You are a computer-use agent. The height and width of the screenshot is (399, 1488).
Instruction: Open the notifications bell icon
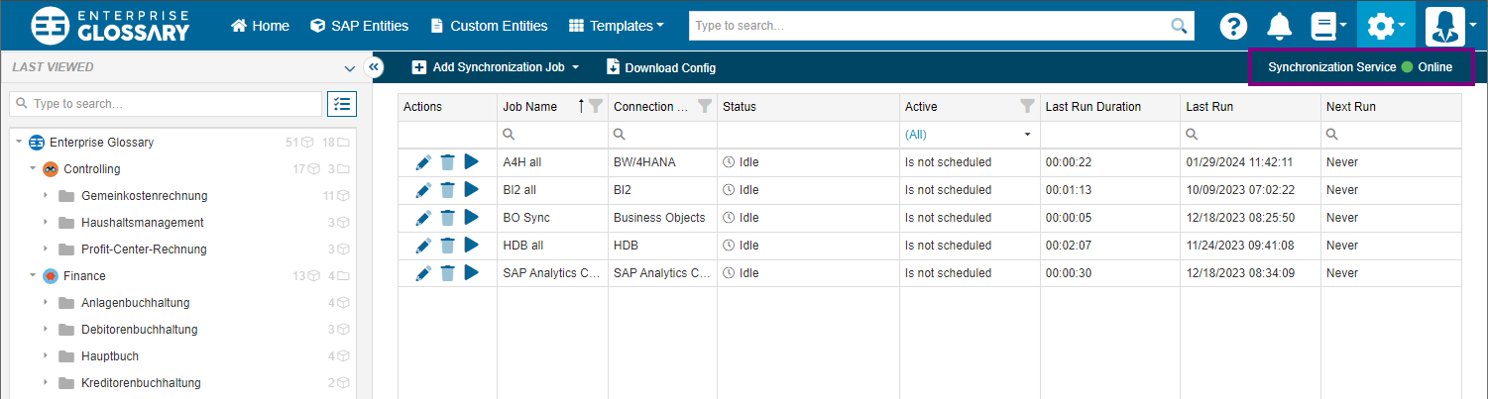tap(1280, 26)
